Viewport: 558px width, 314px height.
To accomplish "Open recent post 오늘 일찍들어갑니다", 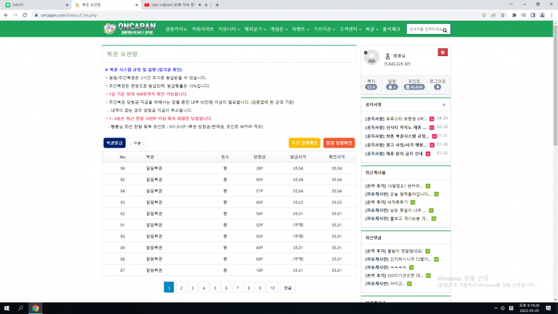I will coord(398,194).
